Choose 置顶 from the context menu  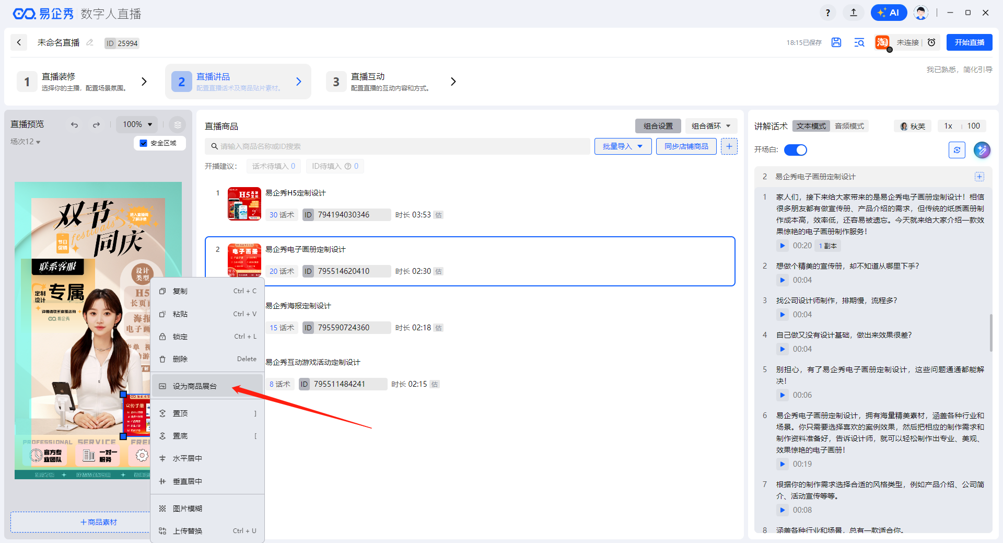pyautogui.click(x=208, y=413)
